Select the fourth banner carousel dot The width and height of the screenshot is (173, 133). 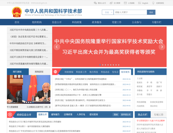(108, 65)
